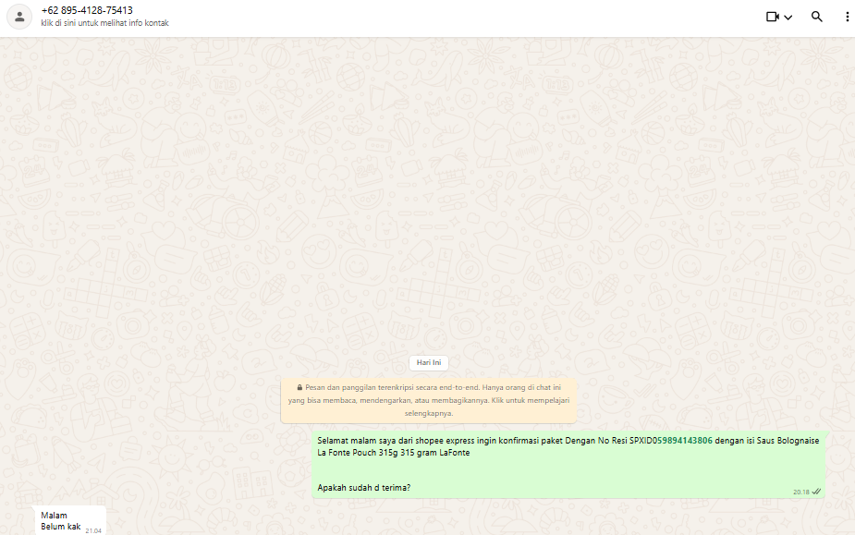Click the 20.18 message timestamp
The width and height of the screenshot is (855, 535).
pyautogui.click(x=801, y=492)
